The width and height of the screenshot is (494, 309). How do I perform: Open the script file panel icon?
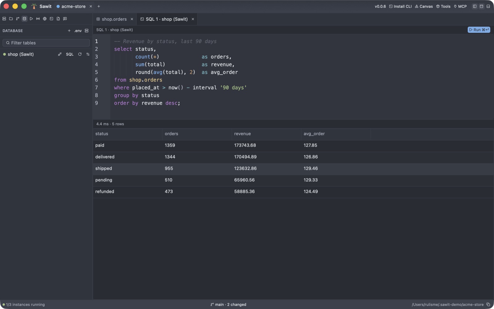coord(58,19)
